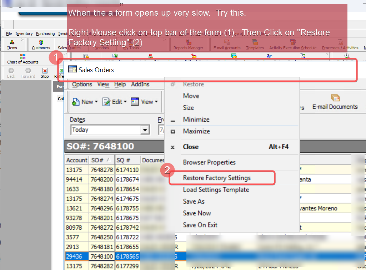Expand the New button dropdown arrow
Viewport: 366px width, 270px height.
[96, 102]
